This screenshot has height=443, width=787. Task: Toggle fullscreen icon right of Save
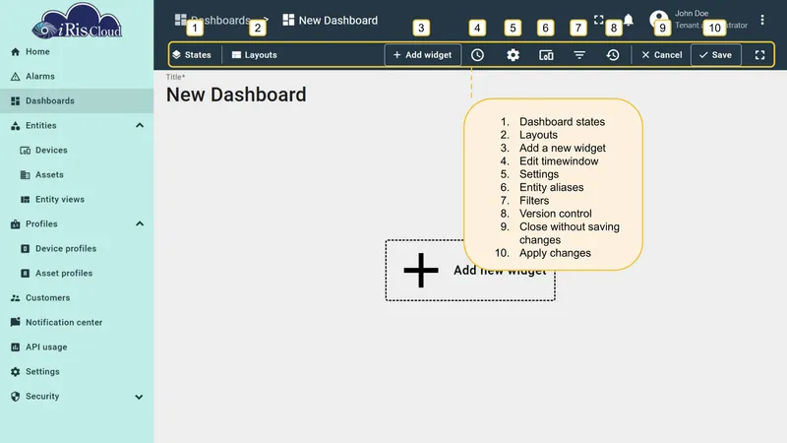759,55
